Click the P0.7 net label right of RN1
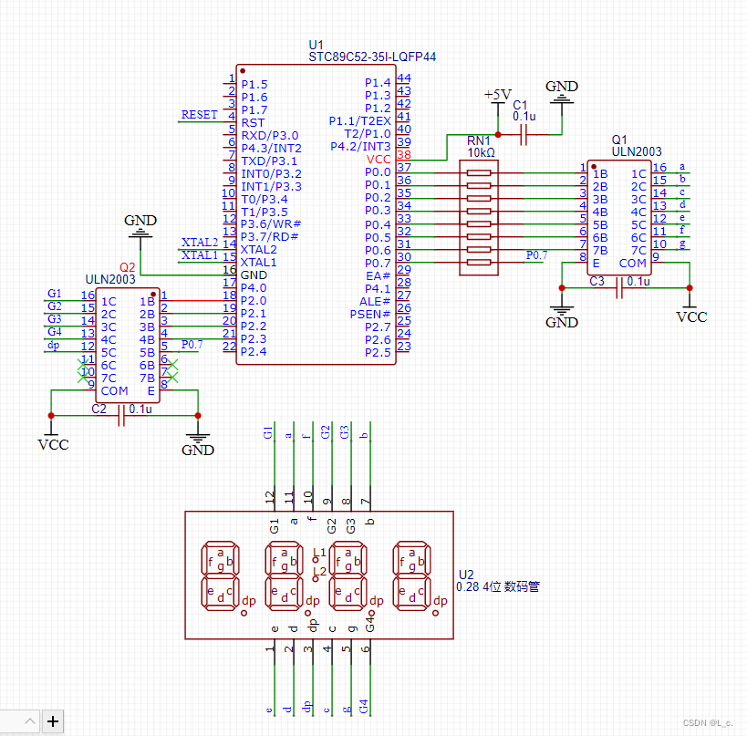The height and width of the screenshot is (736, 747). pyautogui.click(x=536, y=255)
